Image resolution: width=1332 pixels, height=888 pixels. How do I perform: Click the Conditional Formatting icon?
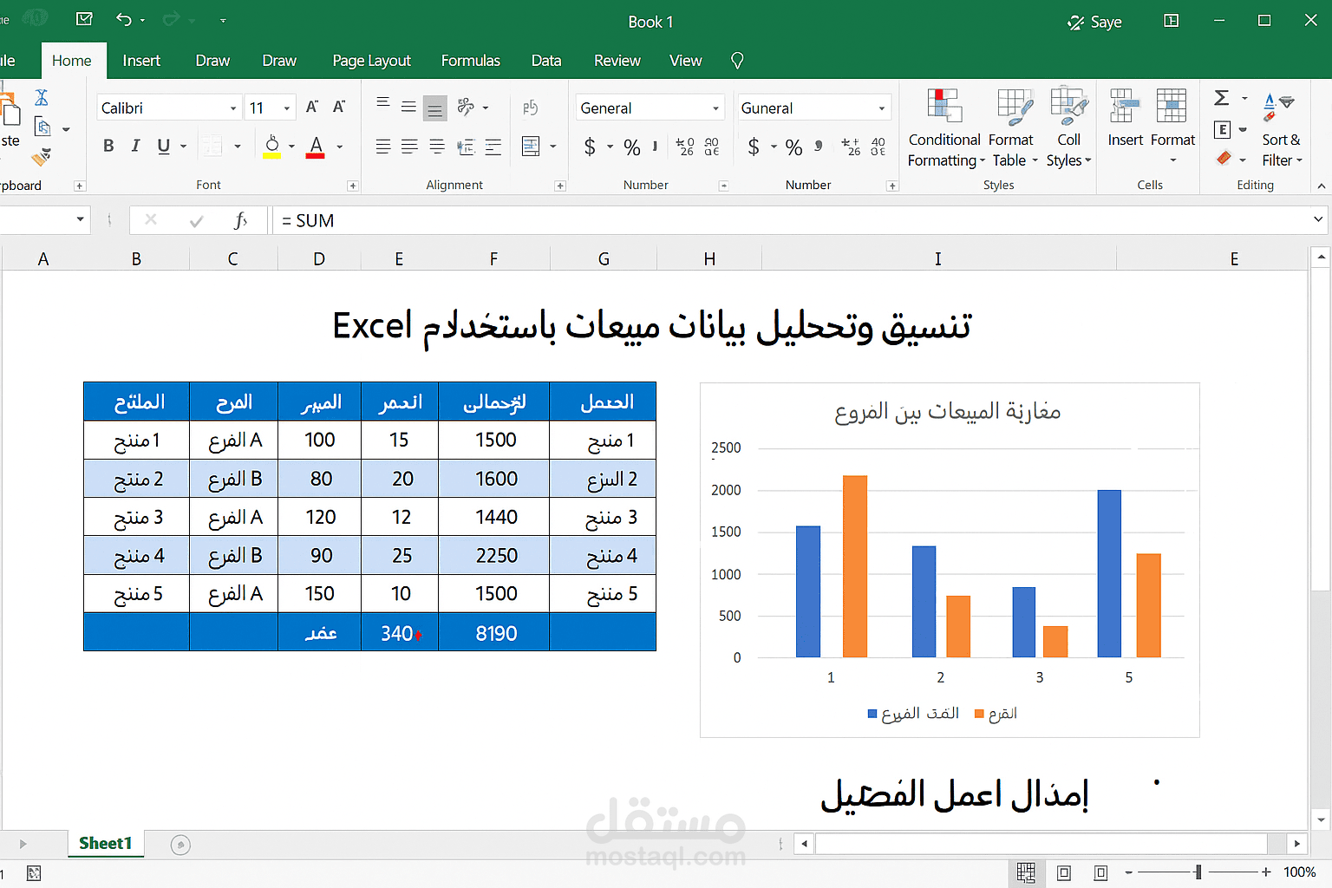(x=944, y=105)
